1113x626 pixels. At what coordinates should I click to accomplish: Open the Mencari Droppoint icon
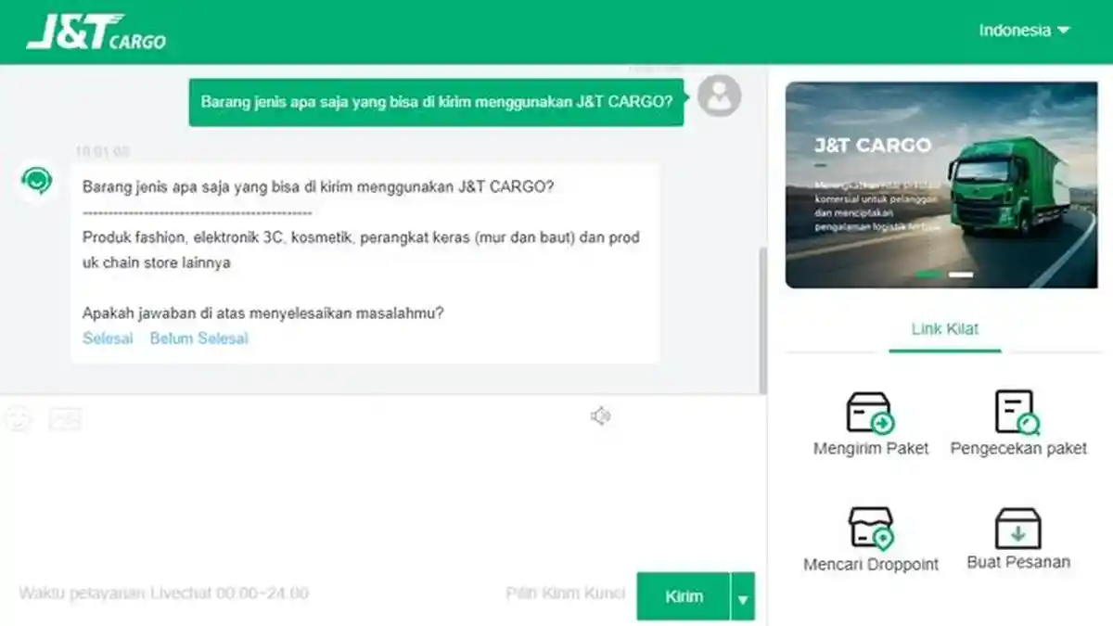tap(871, 529)
